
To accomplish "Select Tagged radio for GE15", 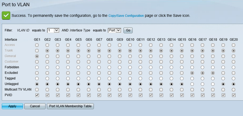I will [x=182, y=79].
